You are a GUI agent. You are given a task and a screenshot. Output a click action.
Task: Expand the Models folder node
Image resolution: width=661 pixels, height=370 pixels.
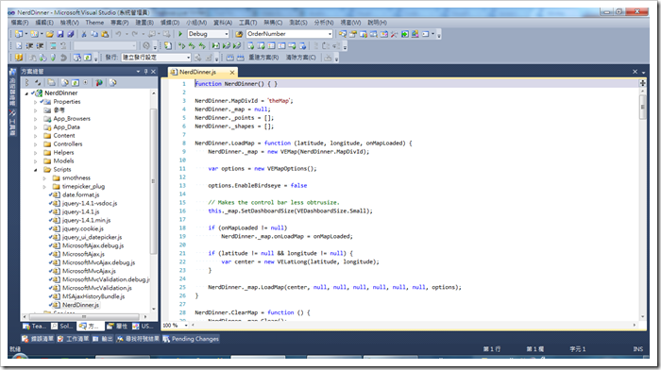coord(36,161)
